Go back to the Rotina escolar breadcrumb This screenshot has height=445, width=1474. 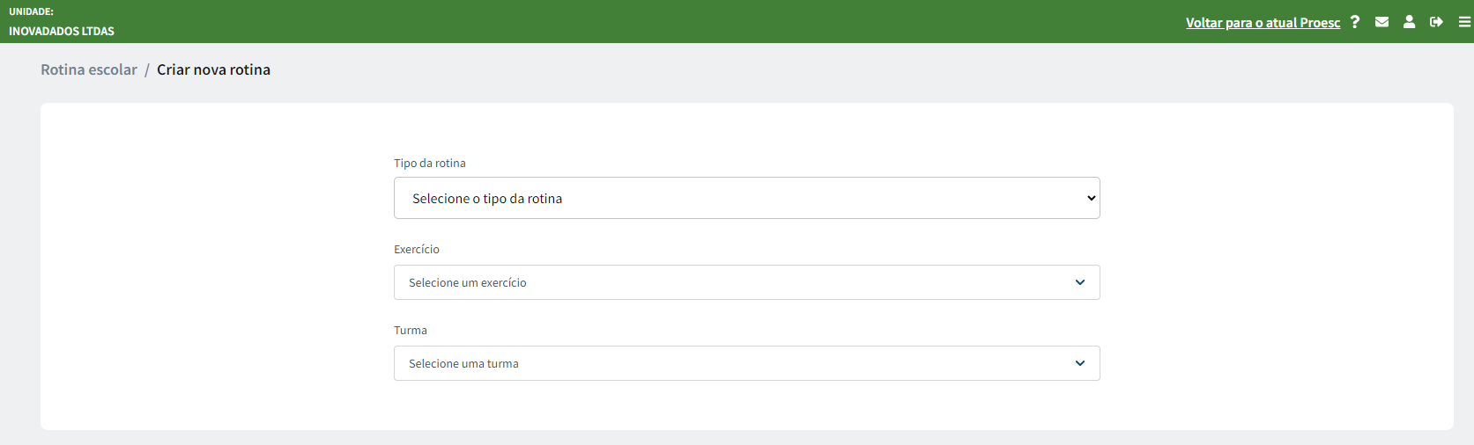[x=89, y=69]
